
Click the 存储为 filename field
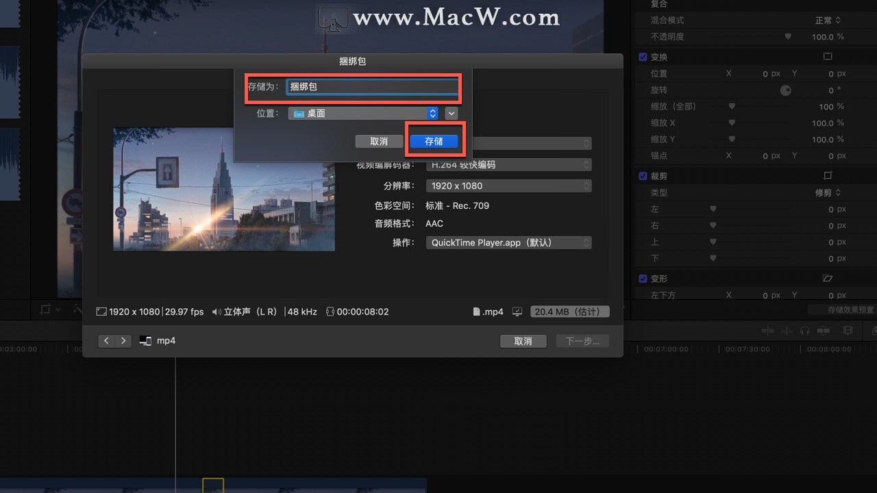pyautogui.click(x=372, y=87)
